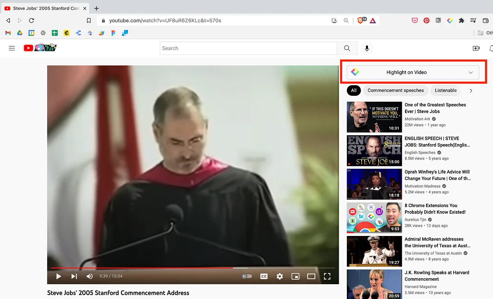
Task: Open Brave Rewards triangle icon
Action: pos(373,20)
